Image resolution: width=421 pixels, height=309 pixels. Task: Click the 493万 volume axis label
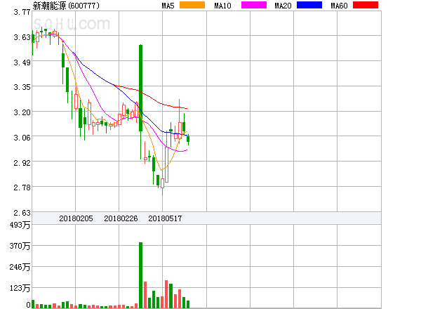pos(20,225)
